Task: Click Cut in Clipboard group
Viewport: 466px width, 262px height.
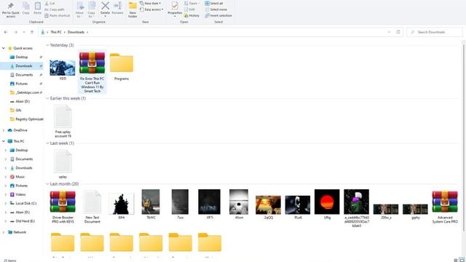Action: (50, 3)
